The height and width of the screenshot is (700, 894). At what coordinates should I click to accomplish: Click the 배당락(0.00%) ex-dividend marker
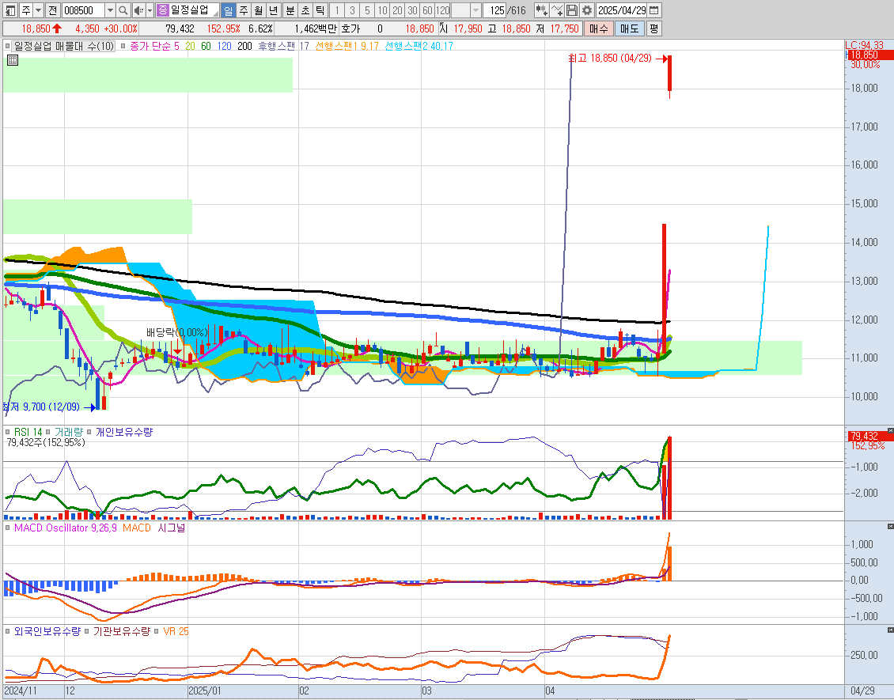pyautogui.click(x=177, y=332)
